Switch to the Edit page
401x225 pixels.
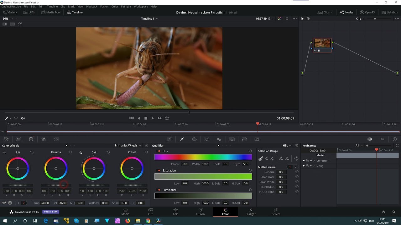coord(175,212)
